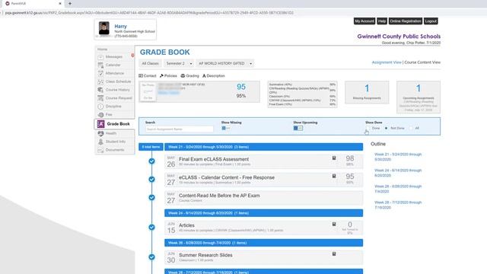Open Course History page

click(x=117, y=90)
